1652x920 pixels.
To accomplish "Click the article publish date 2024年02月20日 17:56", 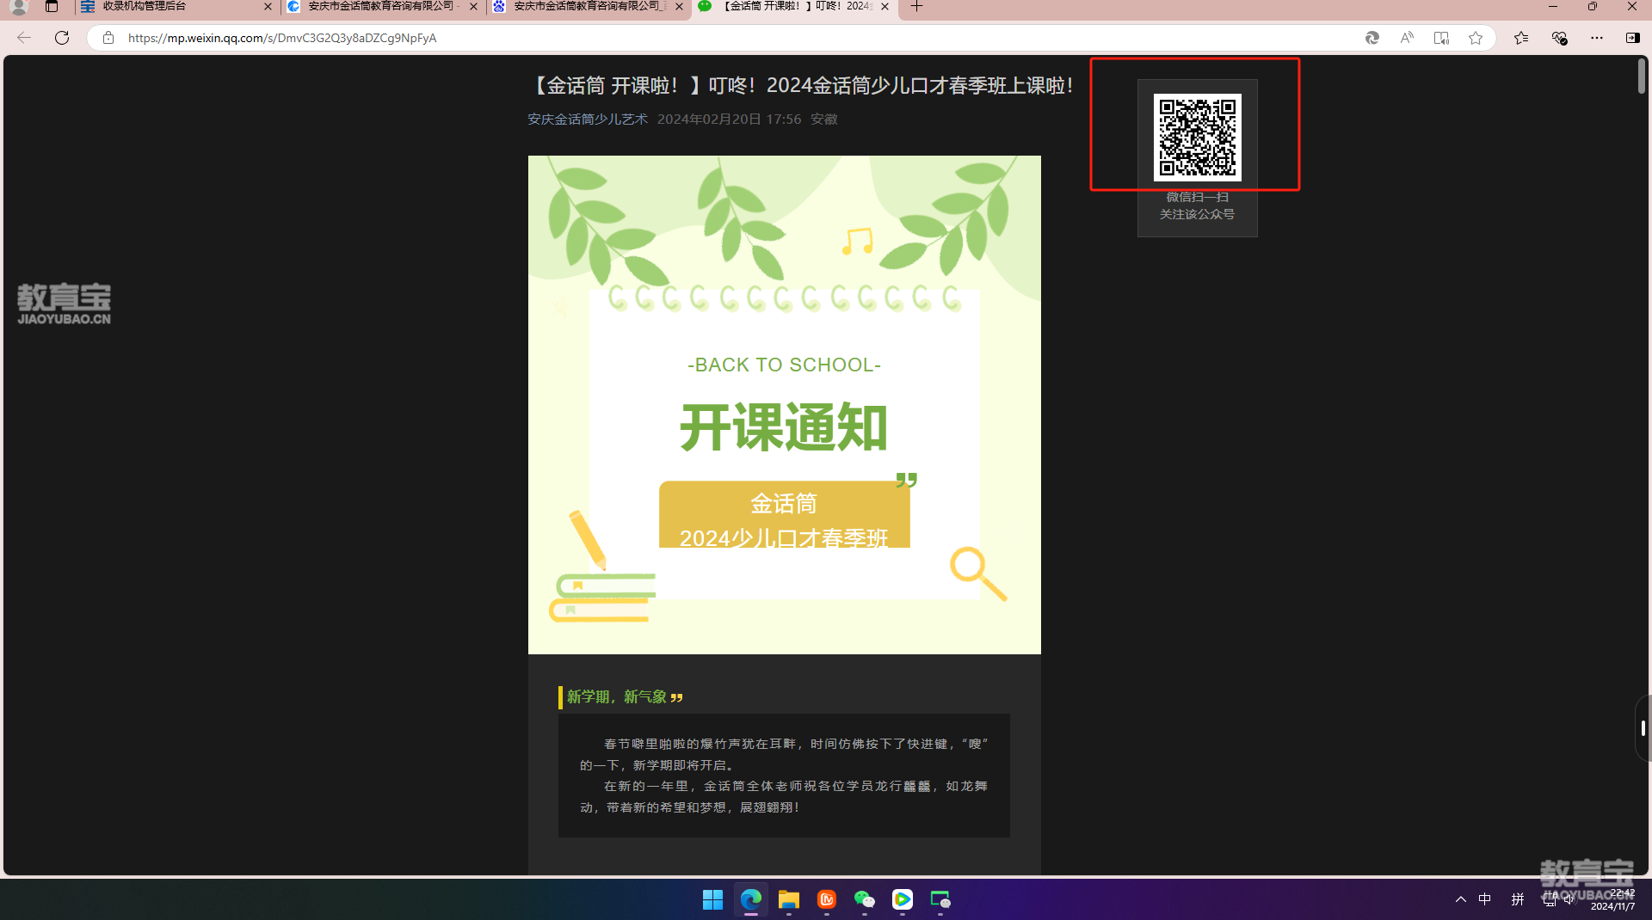I will [729, 120].
